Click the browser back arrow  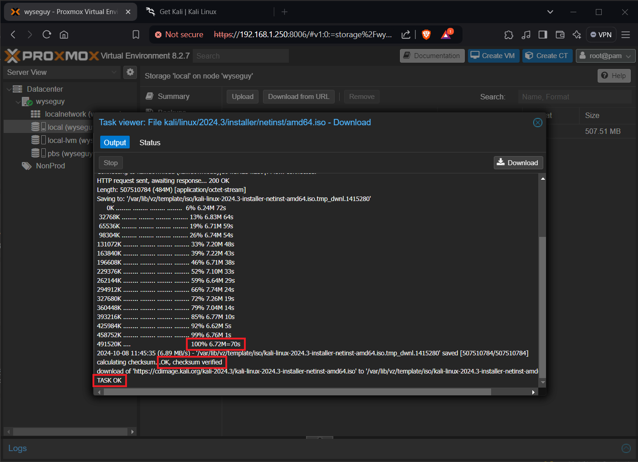(13, 34)
